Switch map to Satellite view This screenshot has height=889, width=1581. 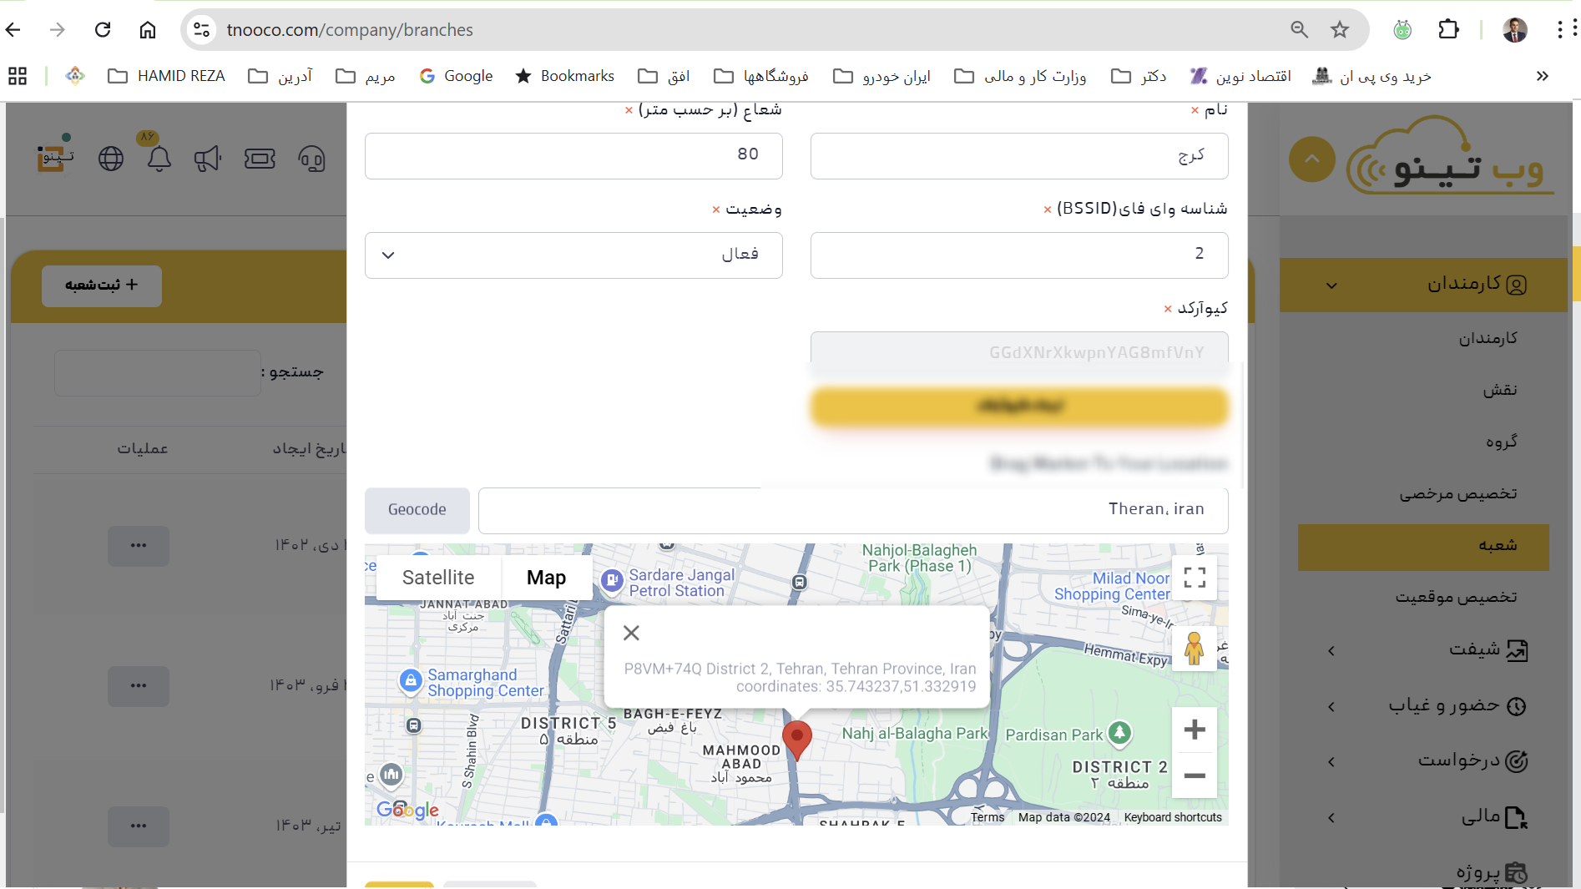[x=438, y=578]
